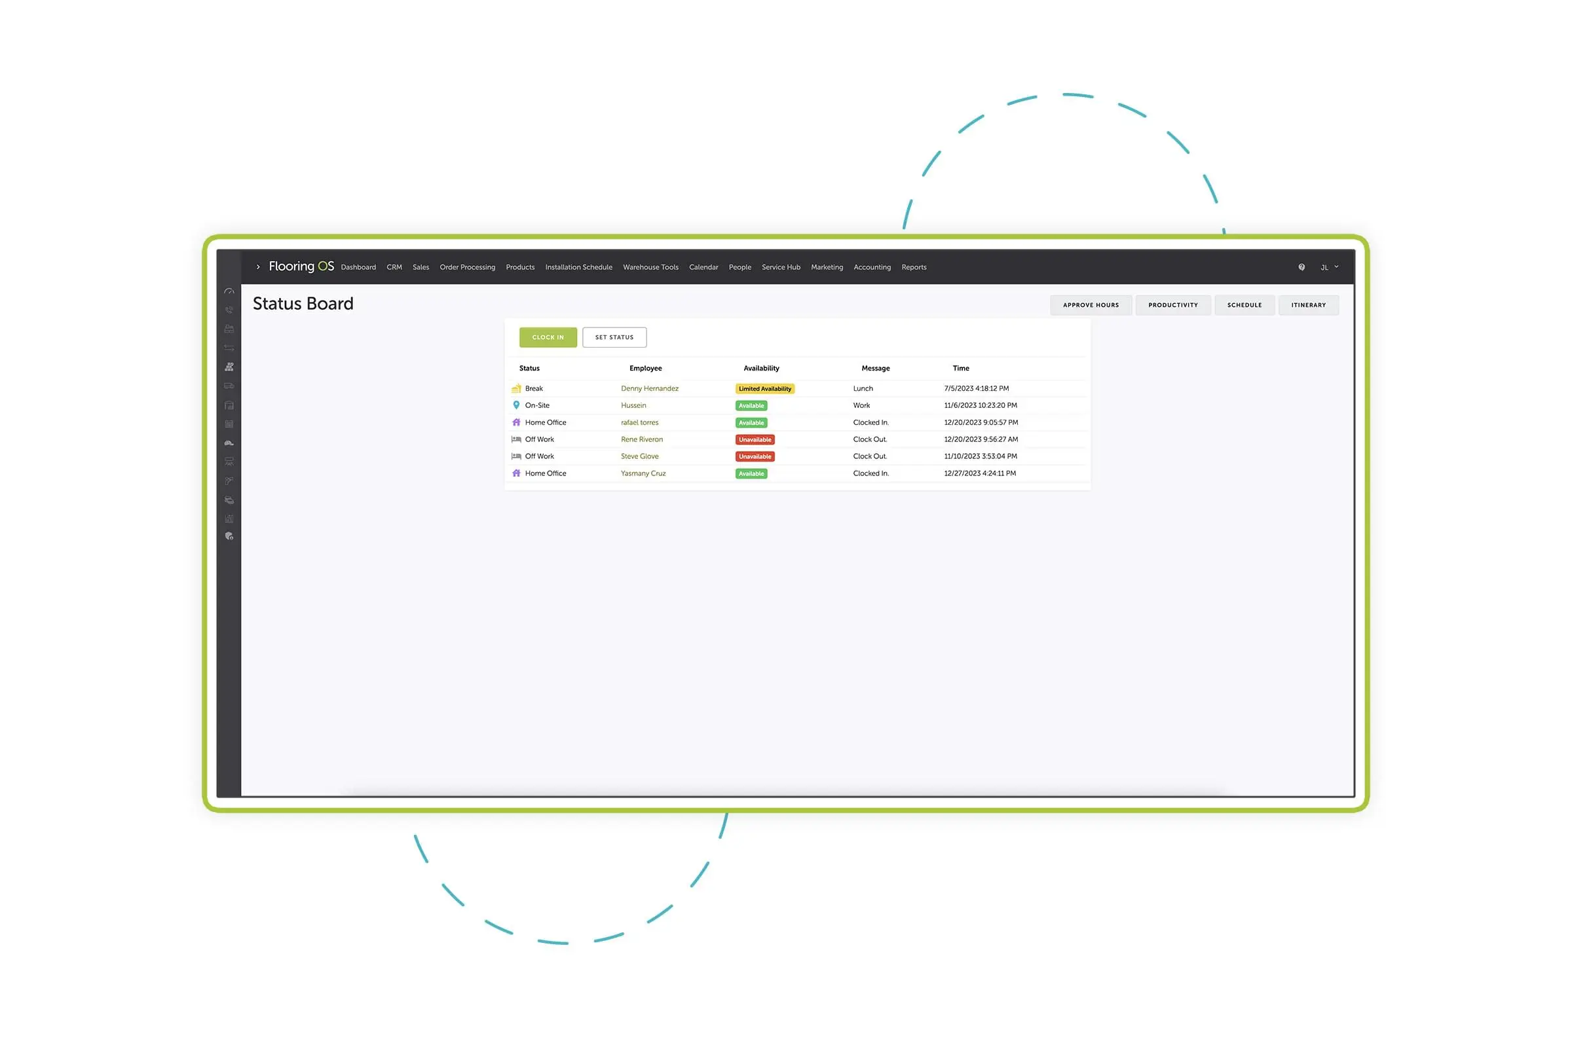Click the Limited Availability badge

[x=765, y=388]
